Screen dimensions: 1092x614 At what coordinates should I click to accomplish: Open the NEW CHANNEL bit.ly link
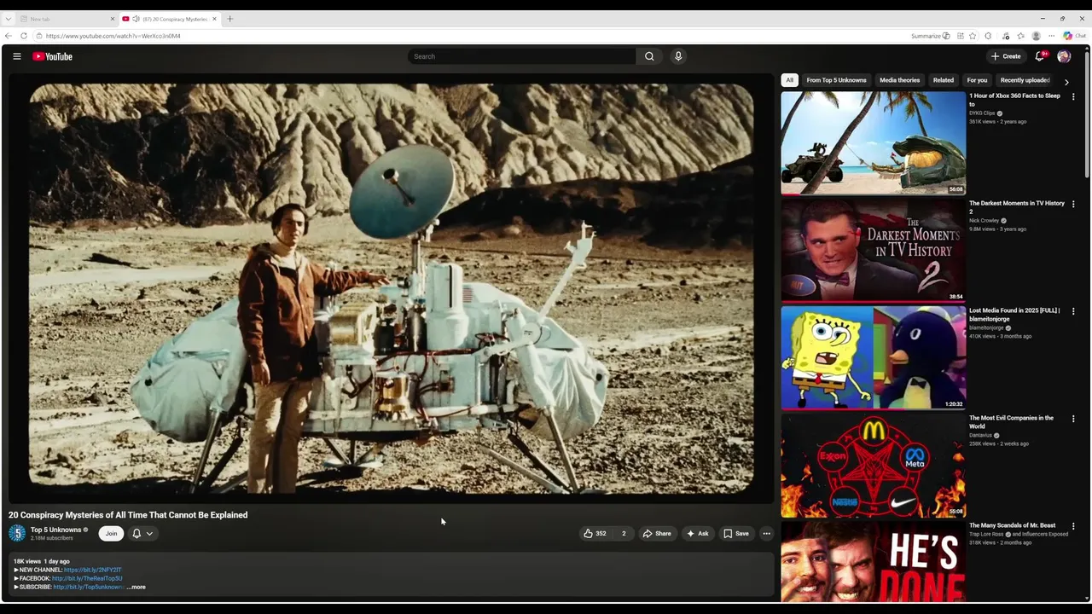[92, 570]
